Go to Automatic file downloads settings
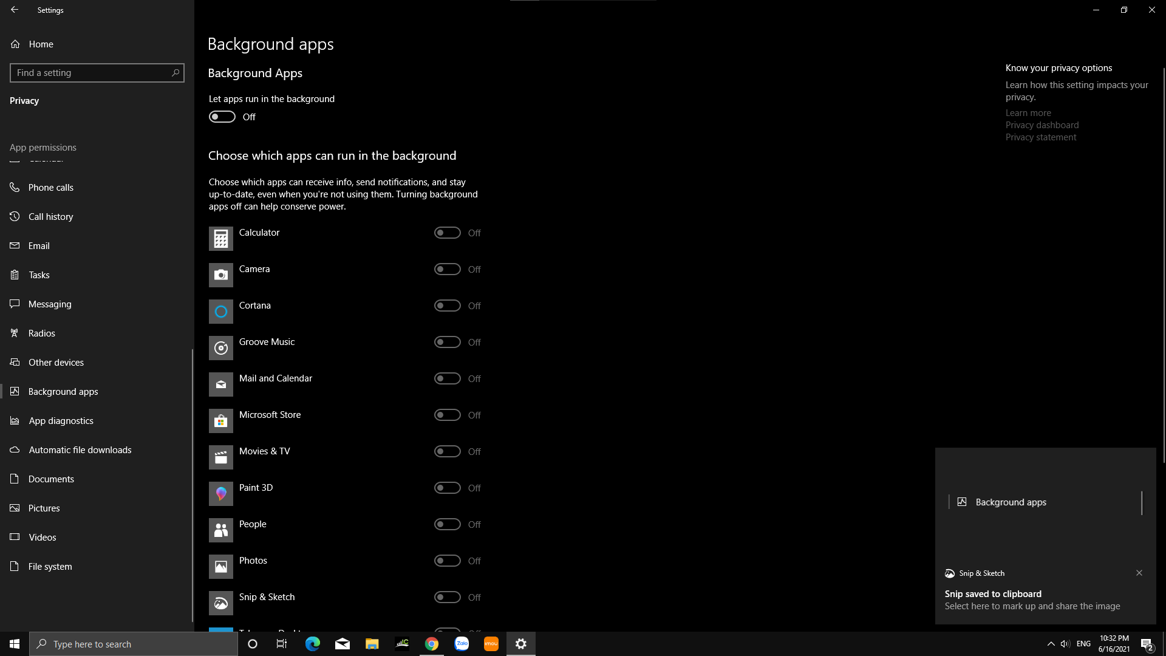The height and width of the screenshot is (656, 1166). coord(80,450)
